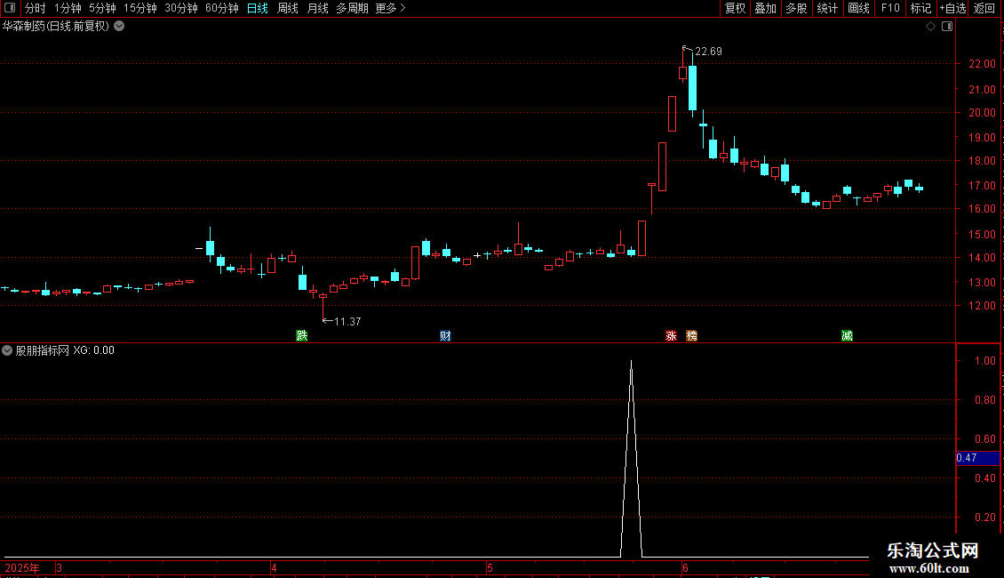The width and height of the screenshot is (1004, 578).
Task: Click the month 4 marker on time axis
Action: (x=274, y=568)
